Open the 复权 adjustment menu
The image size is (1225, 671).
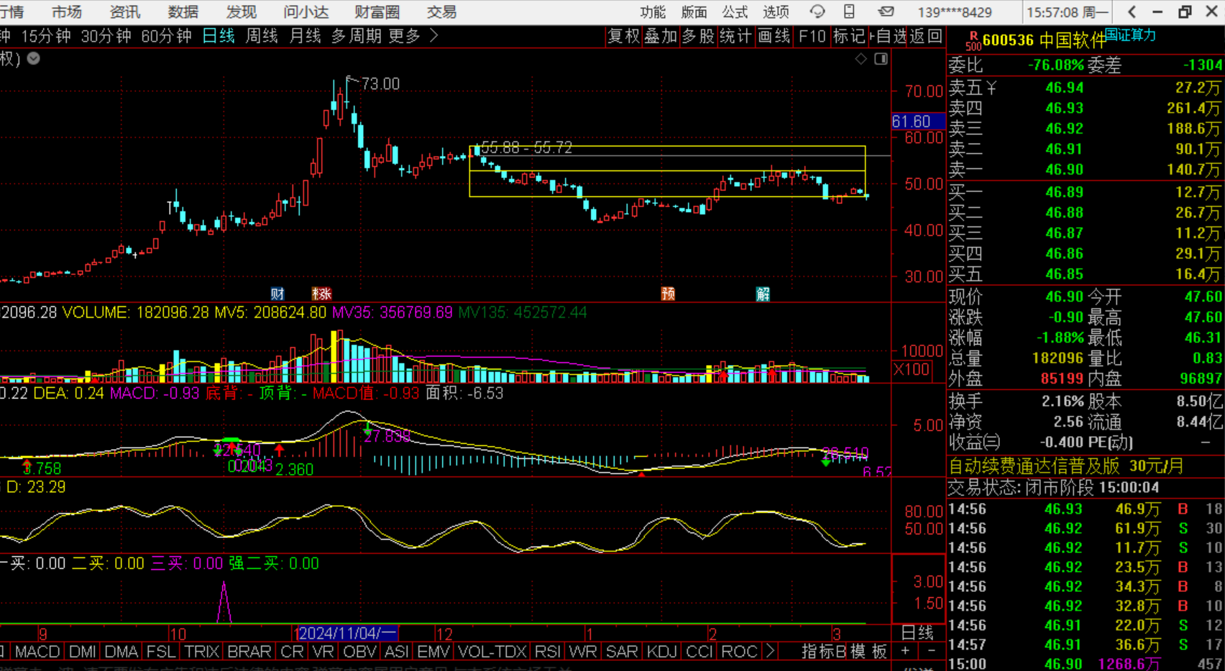(x=623, y=36)
